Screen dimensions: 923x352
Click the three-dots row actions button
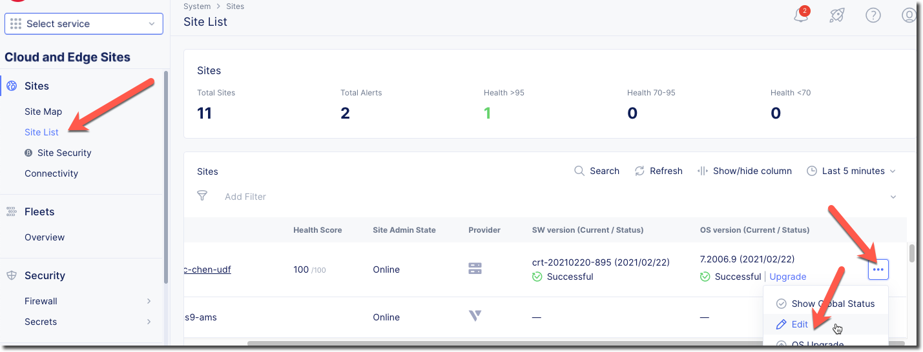878,269
